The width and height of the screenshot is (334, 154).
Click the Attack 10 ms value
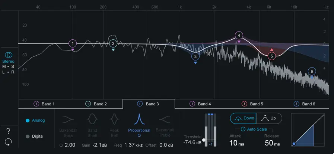coord(237,143)
